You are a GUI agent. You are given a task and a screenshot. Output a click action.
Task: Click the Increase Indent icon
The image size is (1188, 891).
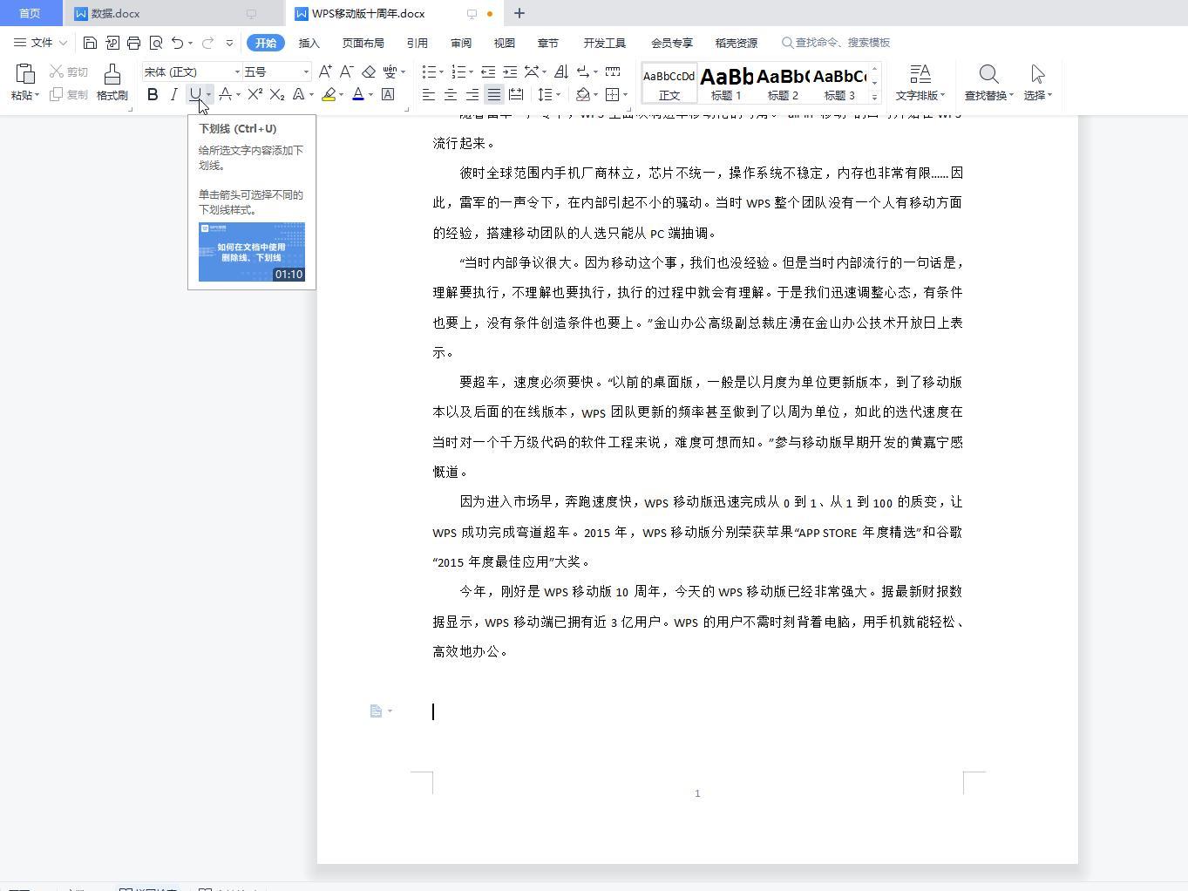[x=510, y=71]
